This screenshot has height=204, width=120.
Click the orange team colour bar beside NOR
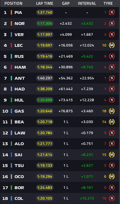[11, 23]
